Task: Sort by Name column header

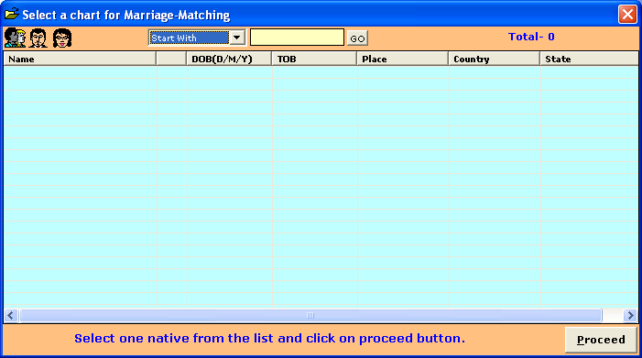Action: pos(80,59)
